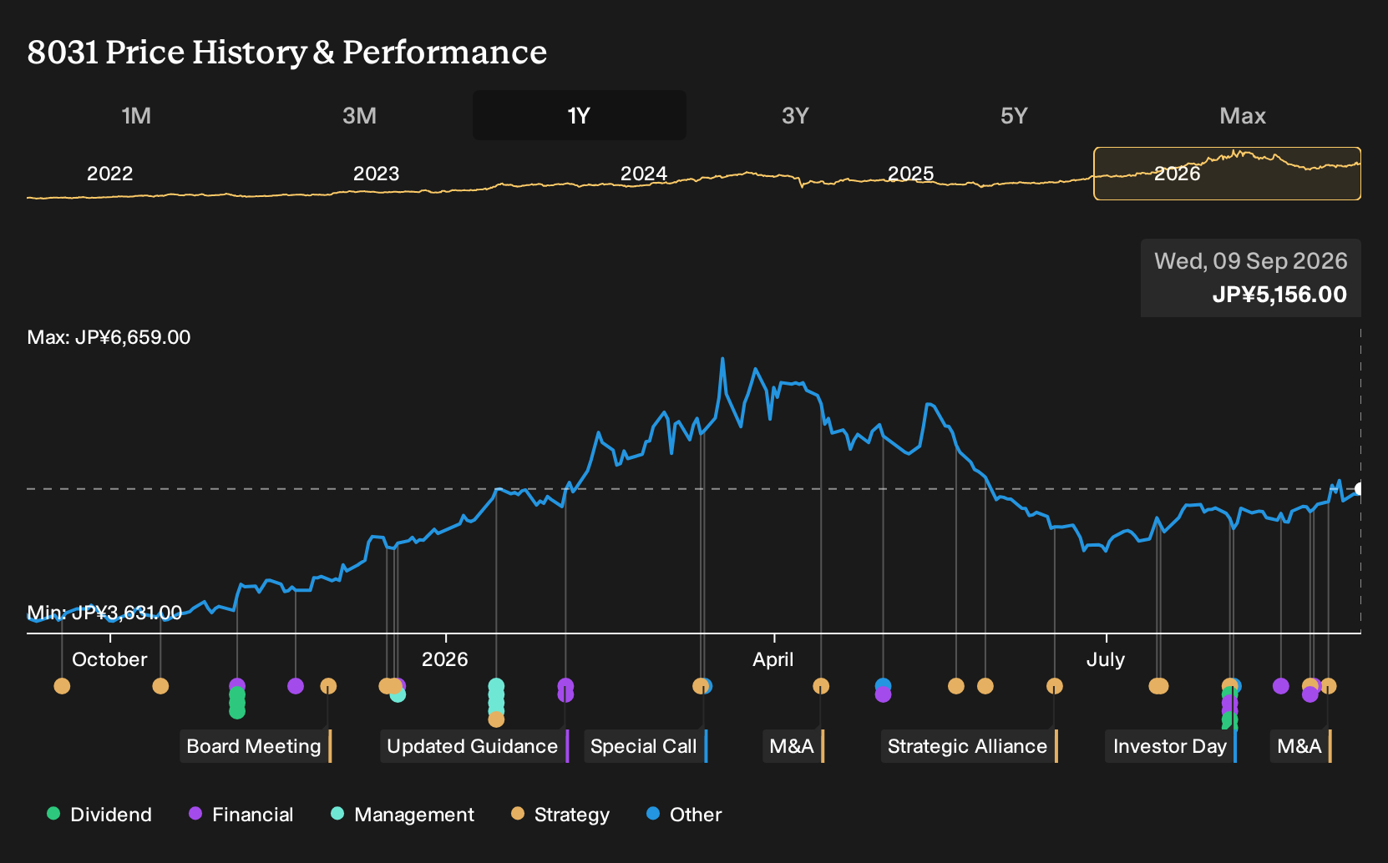Click the 2023 year in overview strip

click(377, 174)
